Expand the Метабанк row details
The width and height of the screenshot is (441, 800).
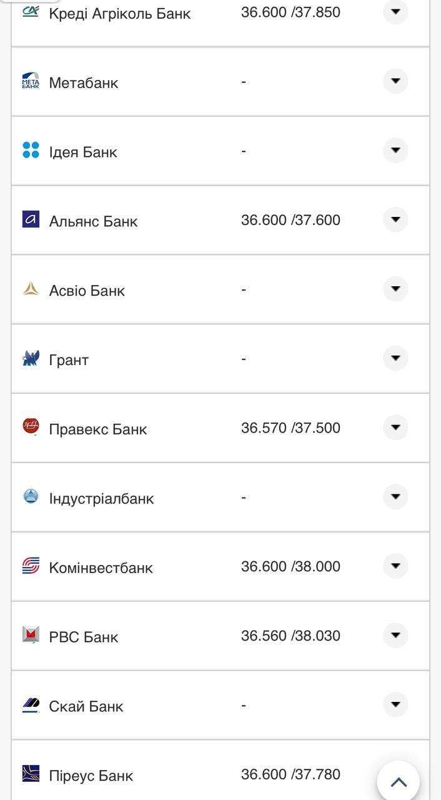pyautogui.click(x=395, y=81)
